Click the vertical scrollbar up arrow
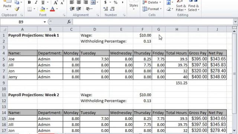 (235, 31)
